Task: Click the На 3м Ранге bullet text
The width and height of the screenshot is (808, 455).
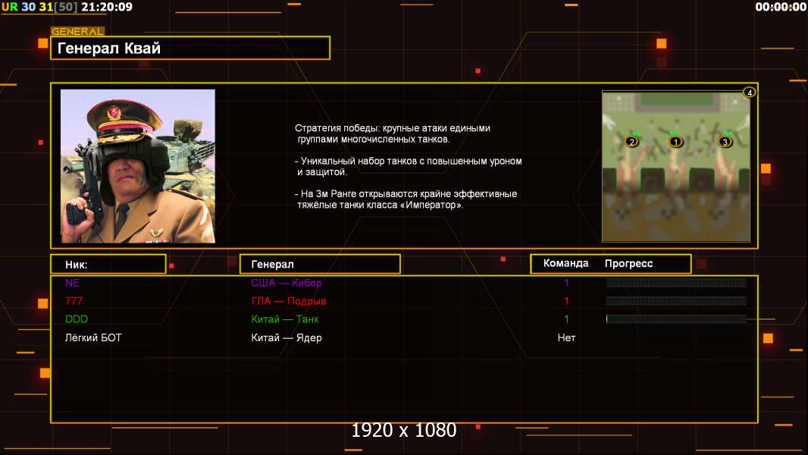Action: click(406, 199)
